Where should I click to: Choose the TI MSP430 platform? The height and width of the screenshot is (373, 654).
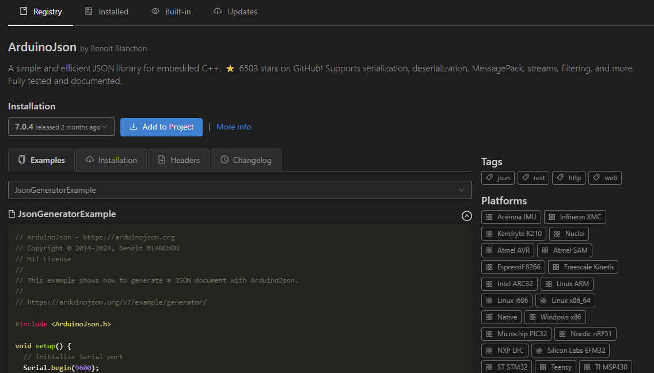click(606, 367)
